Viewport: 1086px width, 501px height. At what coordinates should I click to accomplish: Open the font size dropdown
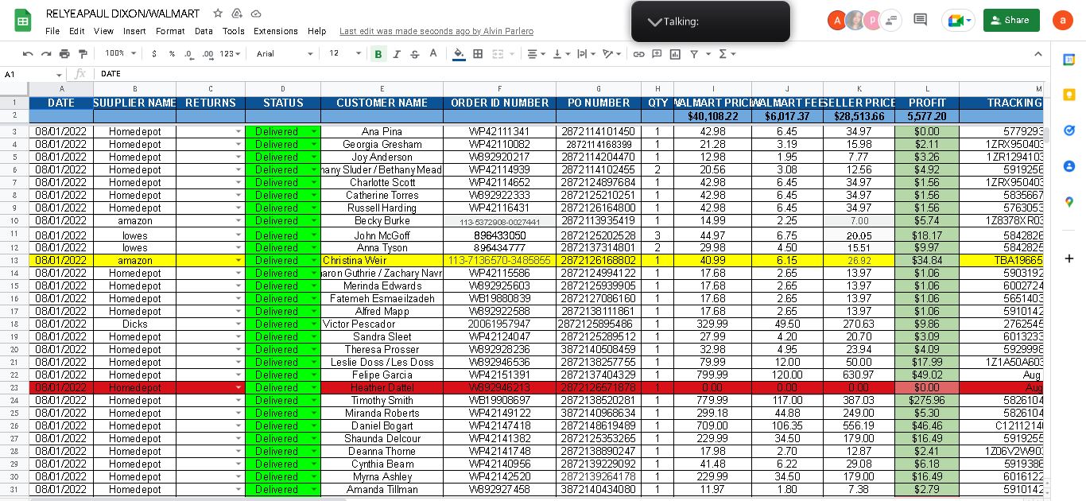pos(344,53)
